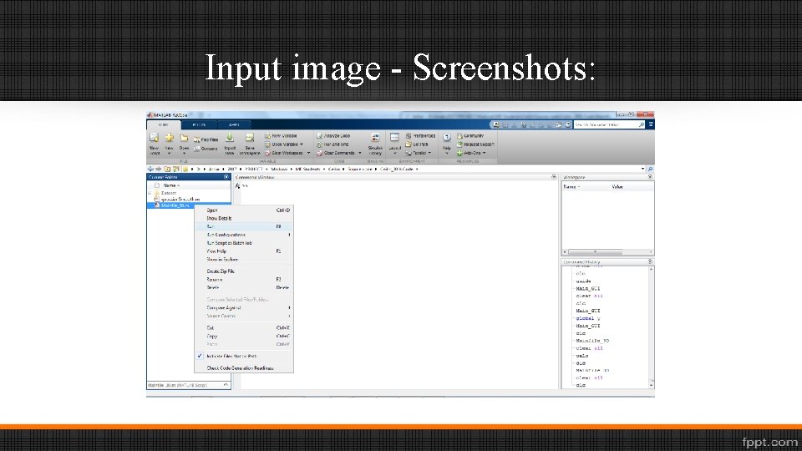802x451 pixels.
Task: Click the Workspace horizontal scrollbar
Action: pos(607,252)
